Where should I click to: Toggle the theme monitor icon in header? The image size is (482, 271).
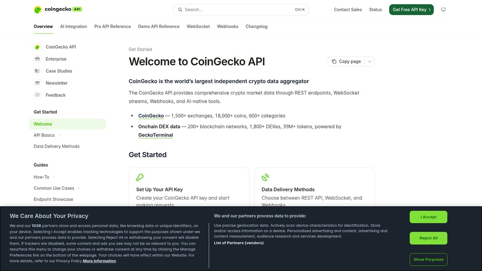pos(443,10)
